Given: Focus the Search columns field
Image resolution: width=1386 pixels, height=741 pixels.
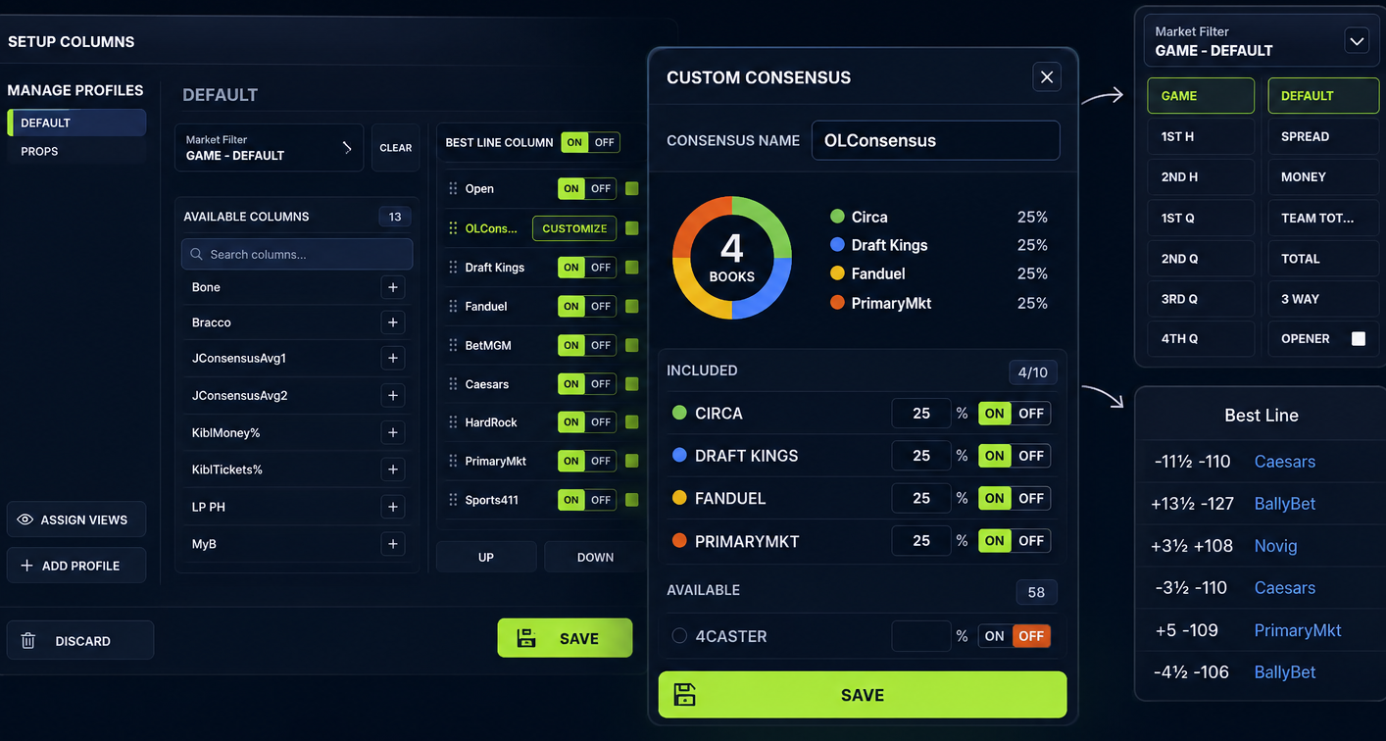Looking at the screenshot, I should click(x=297, y=254).
